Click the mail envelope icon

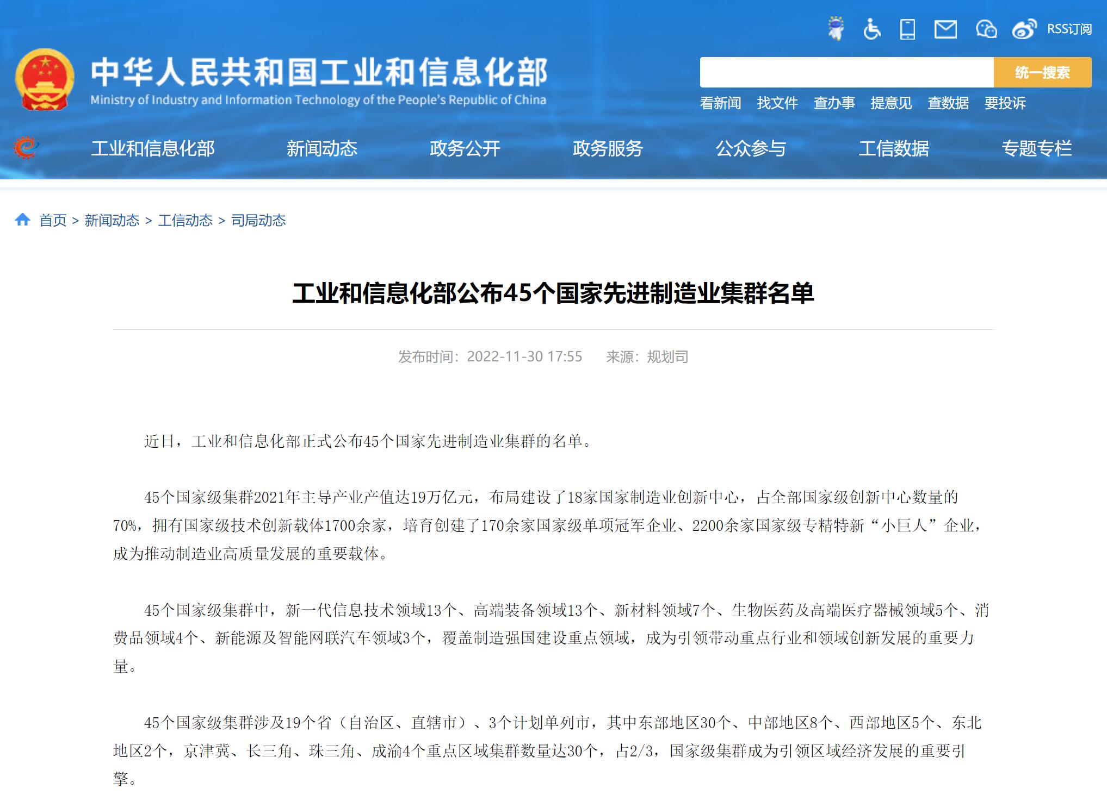(945, 29)
